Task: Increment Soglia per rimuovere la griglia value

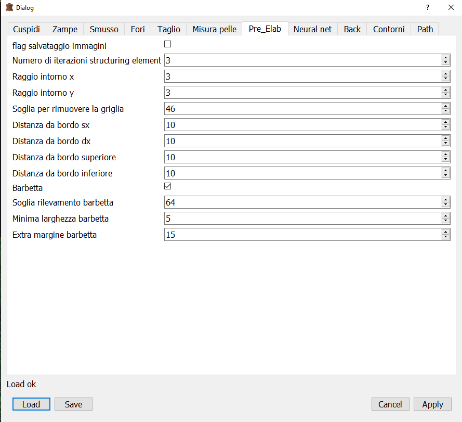Action: tap(445, 106)
